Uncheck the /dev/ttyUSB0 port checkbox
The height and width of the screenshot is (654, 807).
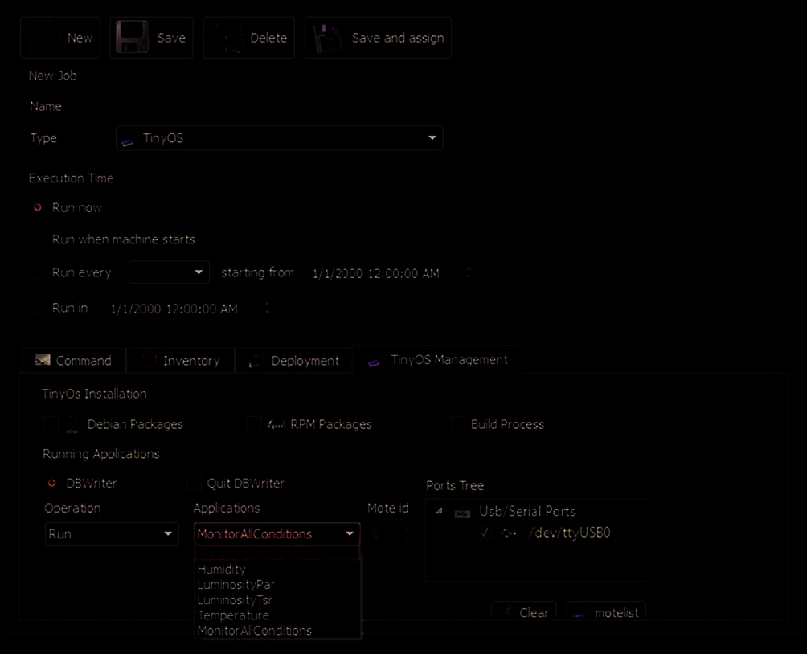point(483,533)
